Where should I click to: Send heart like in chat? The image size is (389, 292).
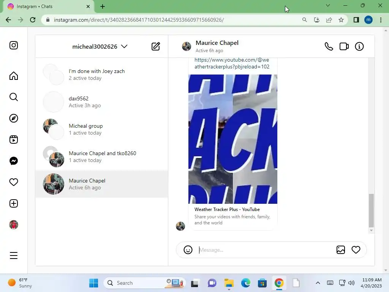tap(356, 250)
